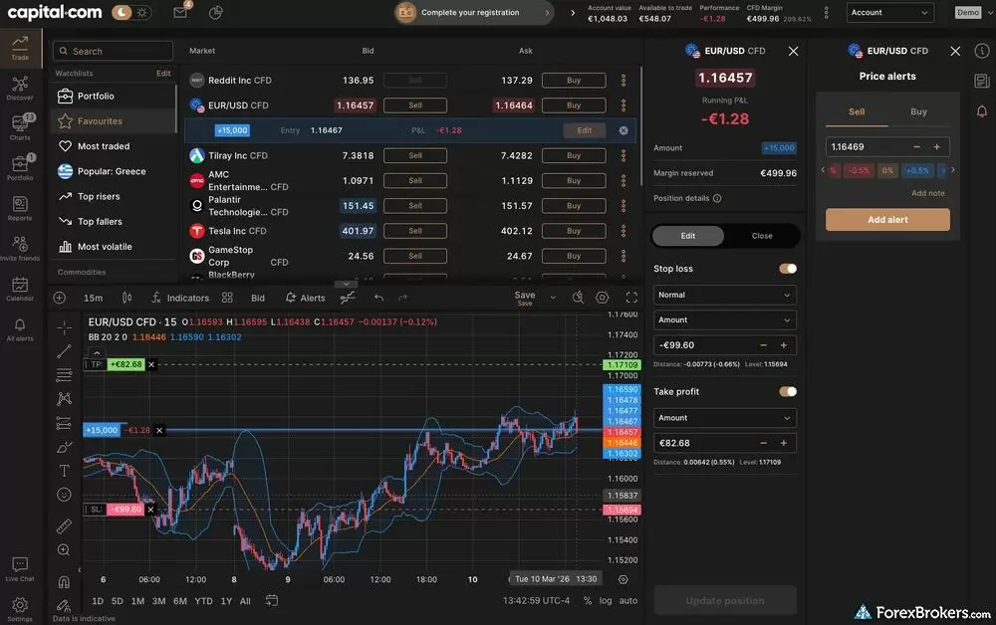Switch to Close tab in position panel
This screenshot has height=625, width=996.
click(762, 236)
